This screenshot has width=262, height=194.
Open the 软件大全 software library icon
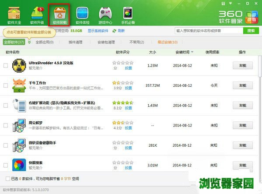[x=14, y=15]
